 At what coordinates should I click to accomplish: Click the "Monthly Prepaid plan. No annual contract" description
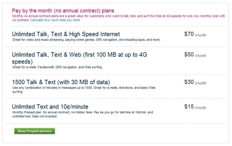pos(83,112)
